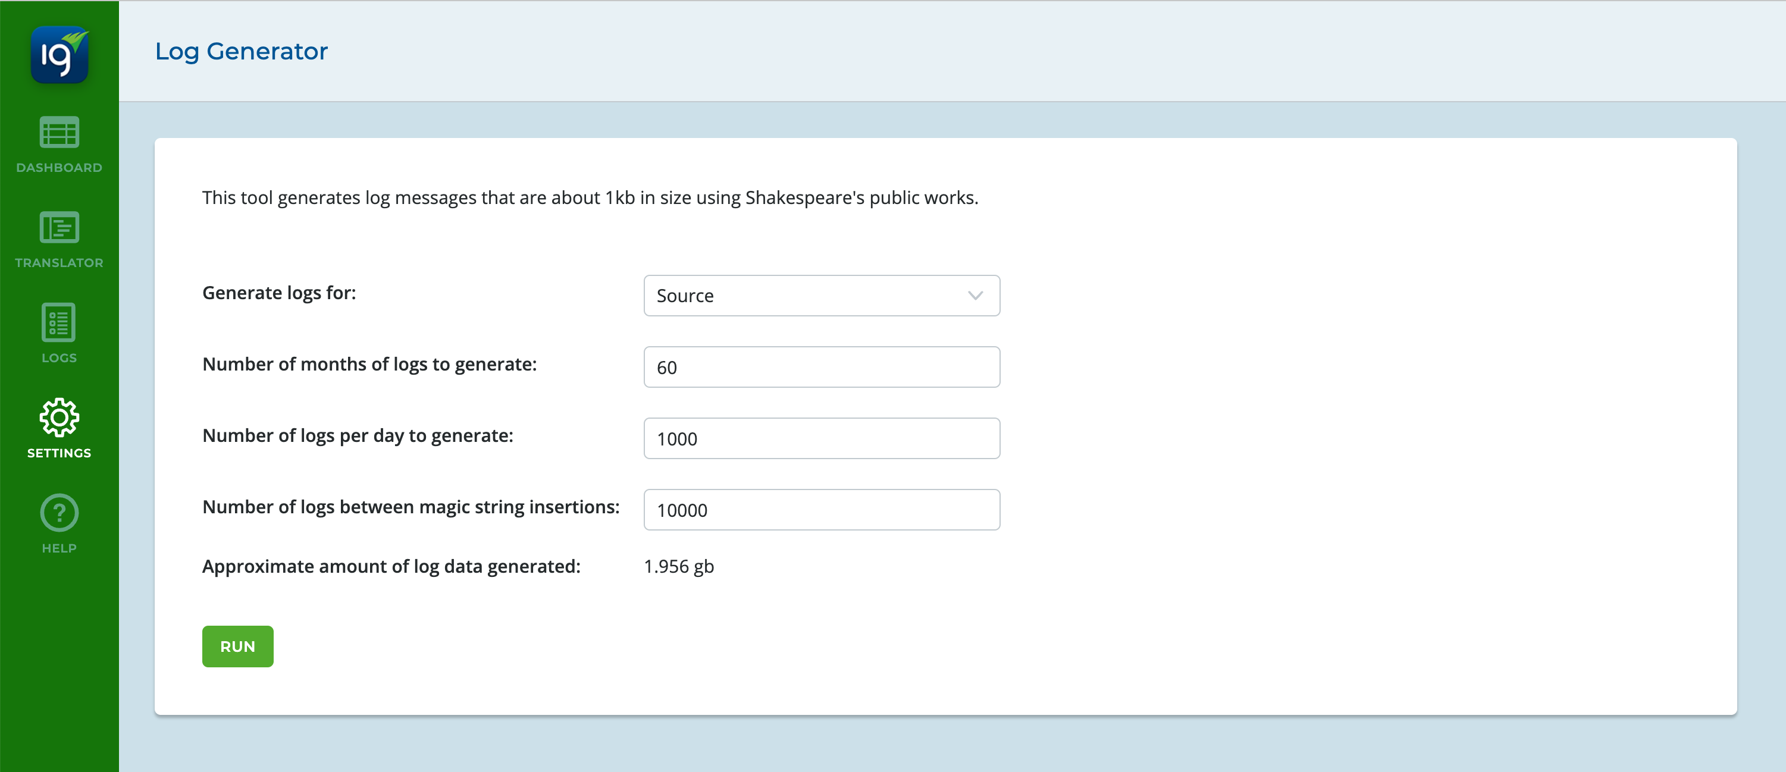Click the months of logs field

[821, 368]
